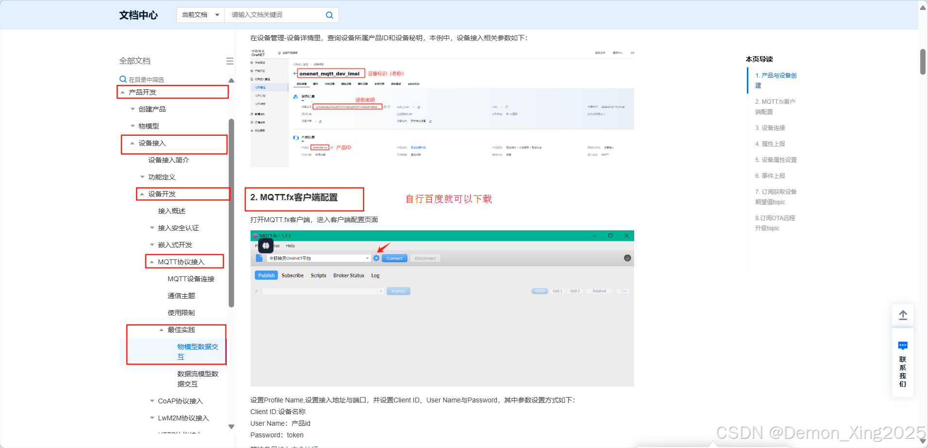Click the QoS 1 option in MQTT.fx image
The image size is (928, 448).
point(557,291)
